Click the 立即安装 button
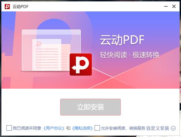 click(x=90, y=107)
